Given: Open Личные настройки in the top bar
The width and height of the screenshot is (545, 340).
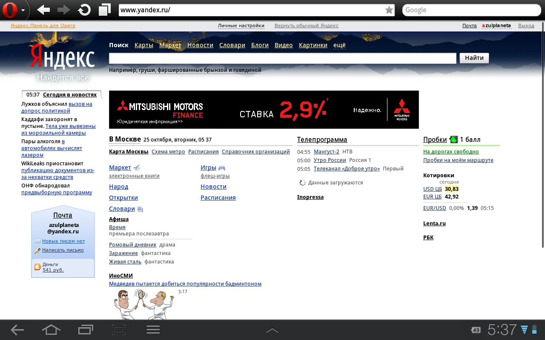Looking at the screenshot, I should click(241, 25).
